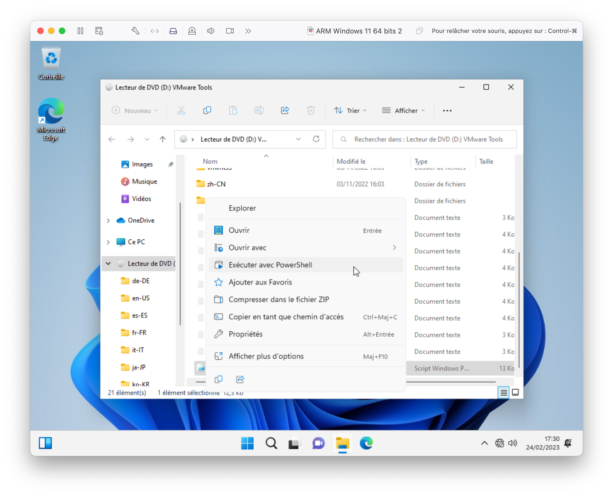Select the zh-CN folder row
Image resolution: width=613 pixels, height=496 pixels.
354,184
